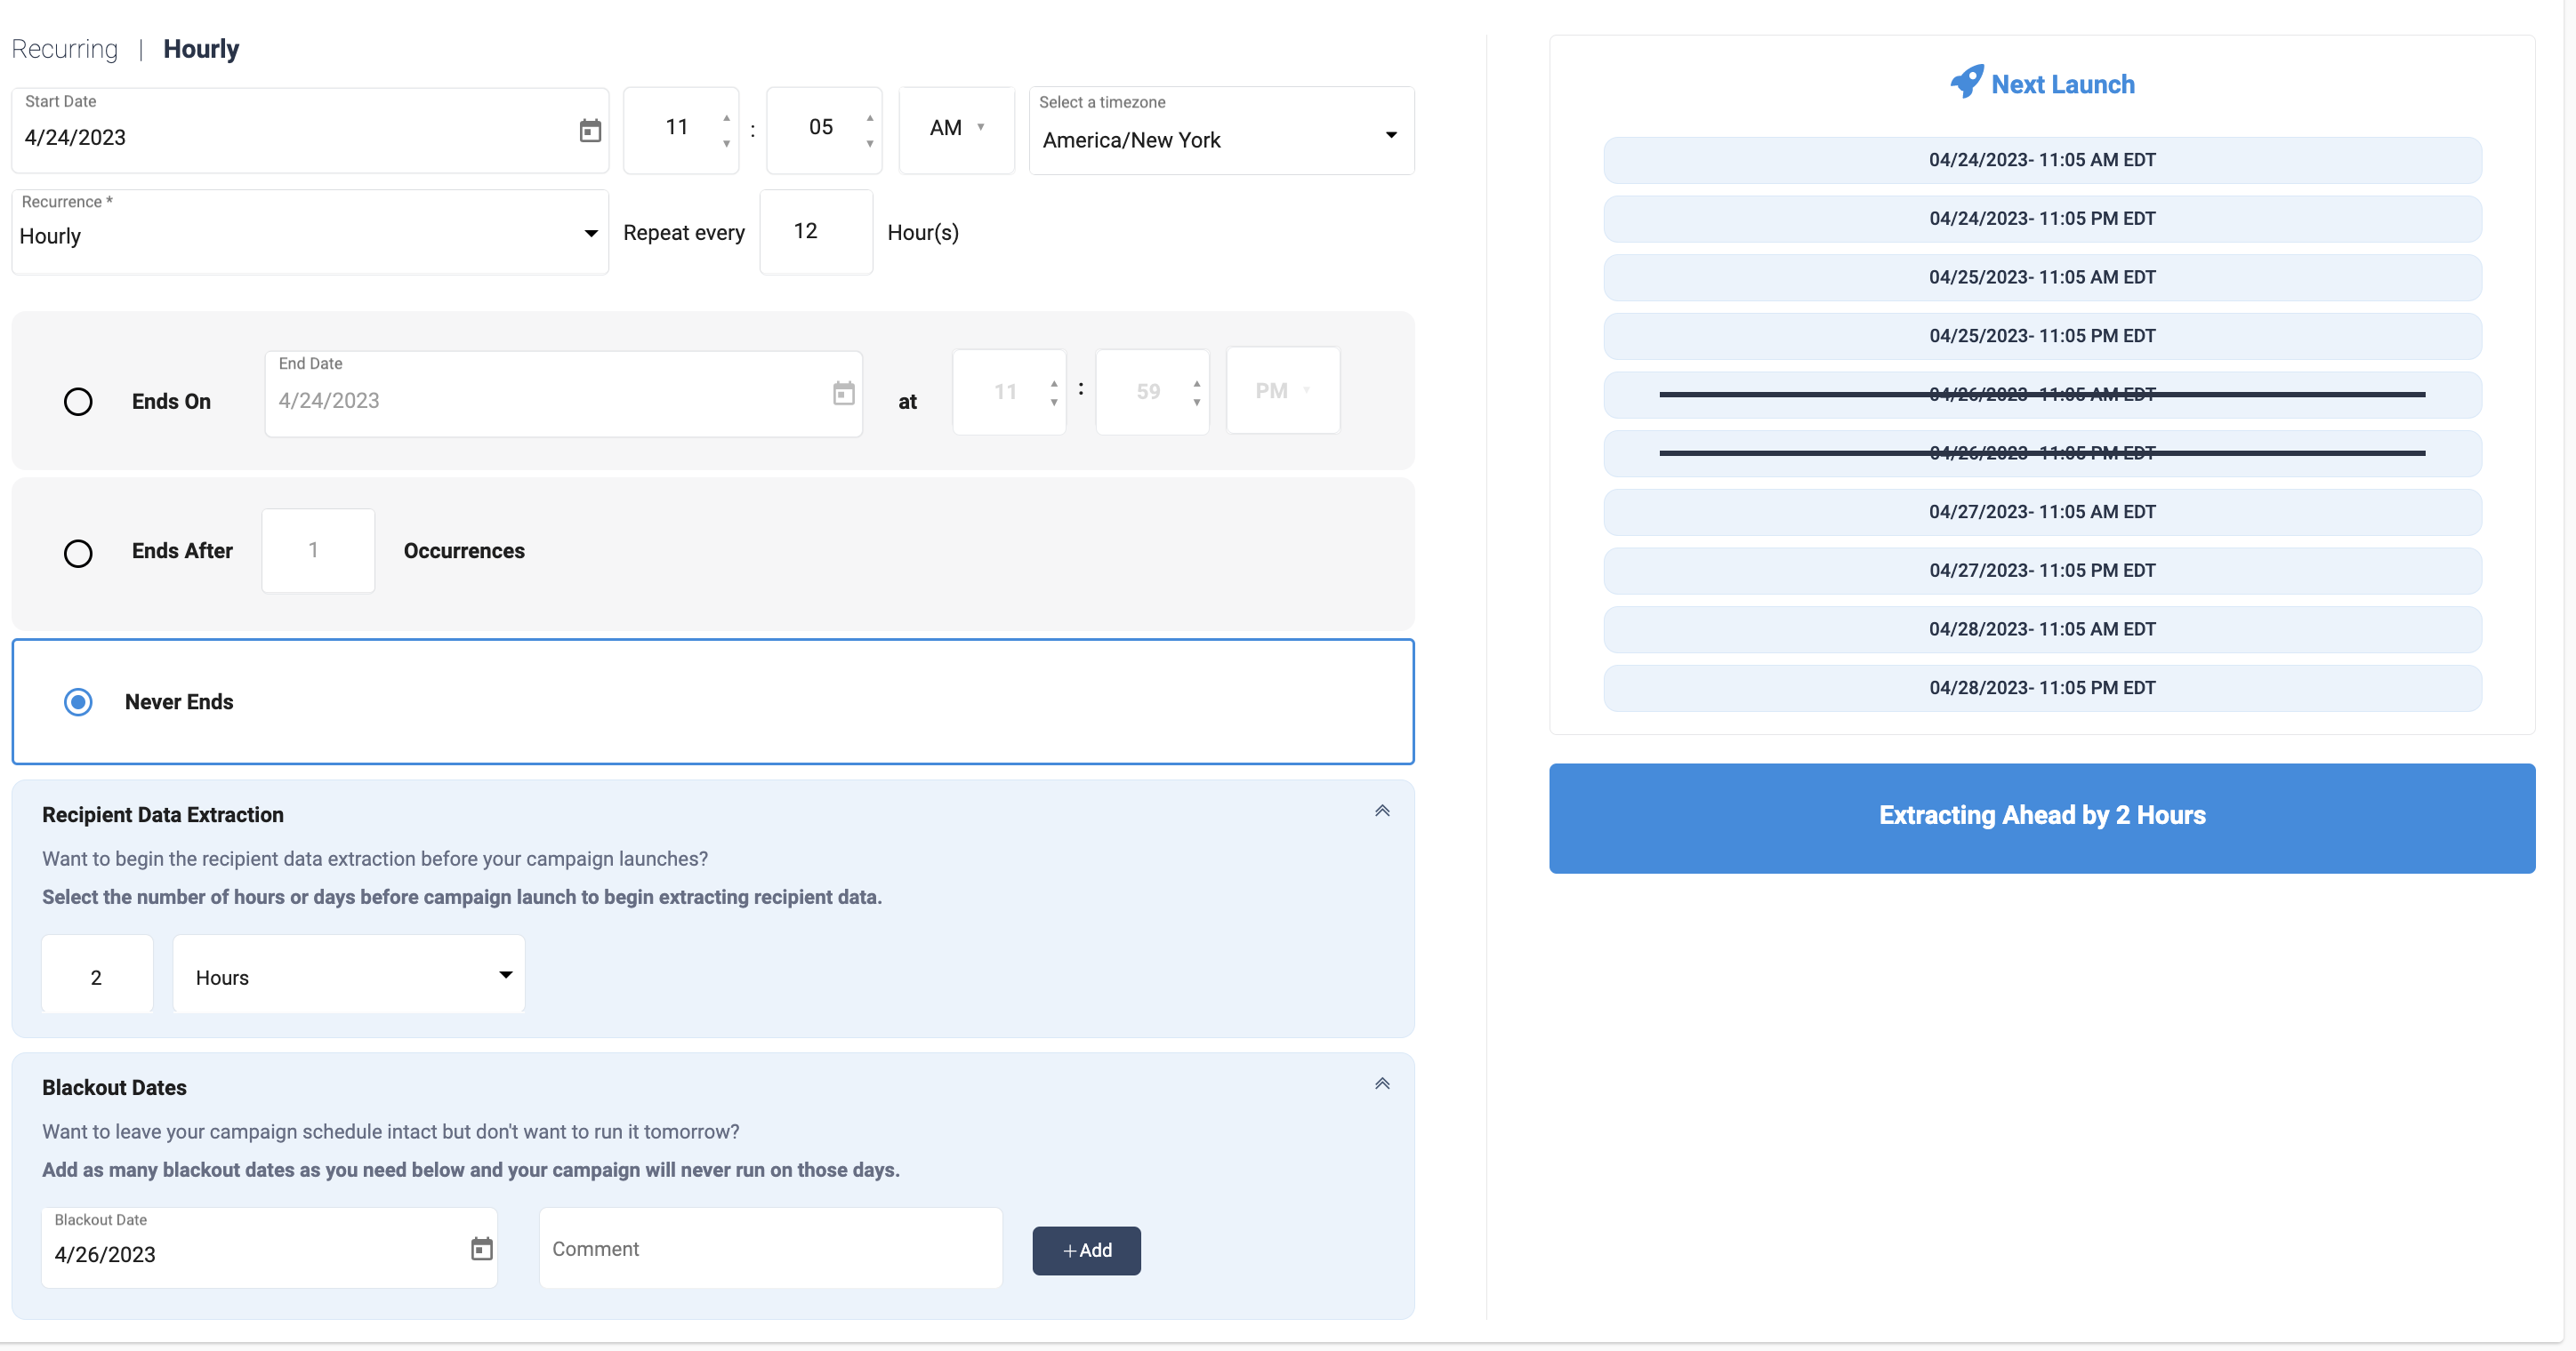Collapse the Blackout Dates section
The image size is (2576, 1351).
click(x=1382, y=1084)
